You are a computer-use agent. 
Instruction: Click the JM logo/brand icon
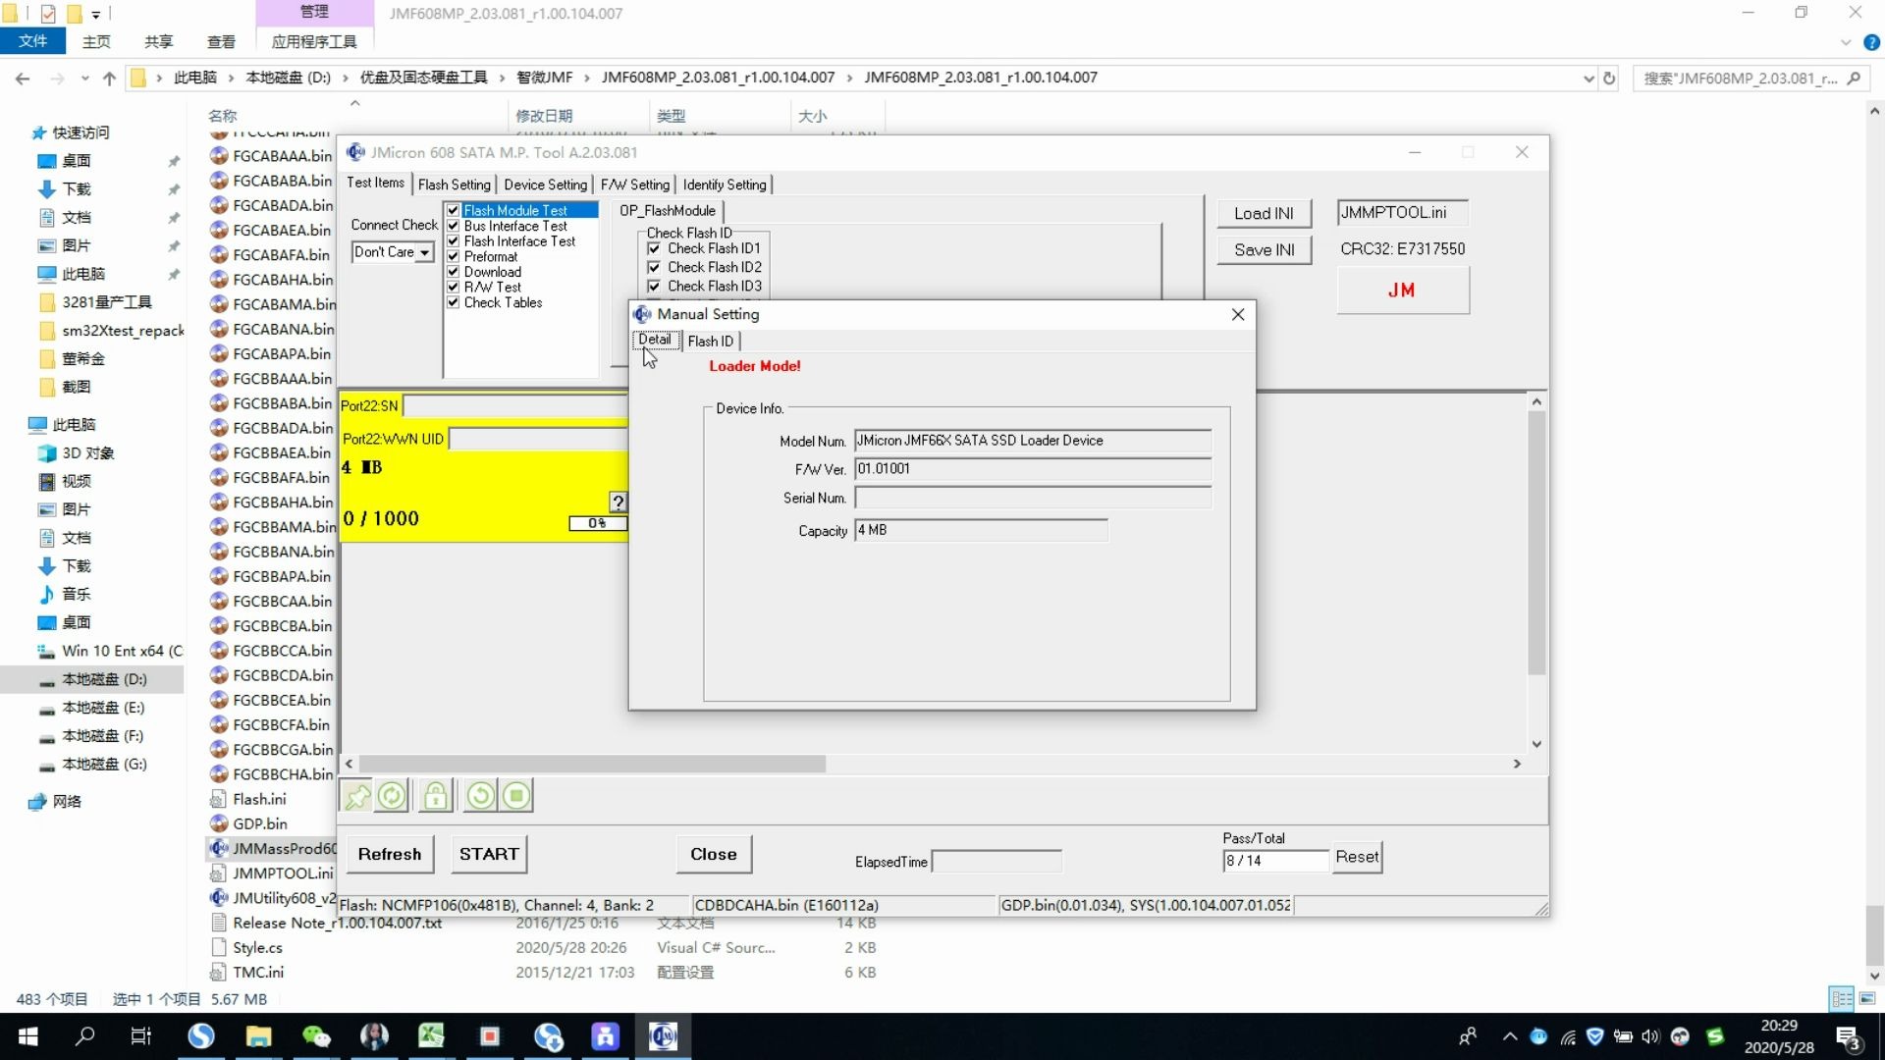coord(1402,290)
